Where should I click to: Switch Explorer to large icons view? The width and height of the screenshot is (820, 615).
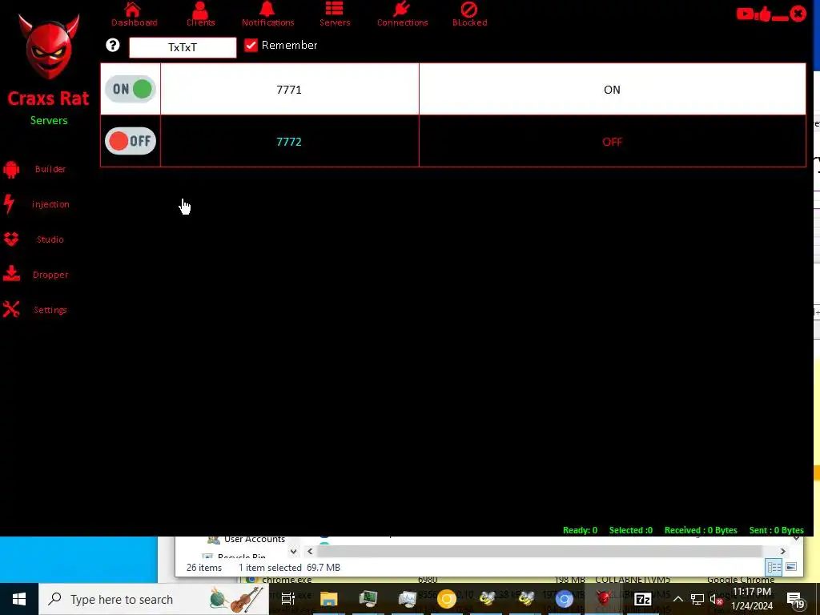pyautogui.click(x=791, y=567)
